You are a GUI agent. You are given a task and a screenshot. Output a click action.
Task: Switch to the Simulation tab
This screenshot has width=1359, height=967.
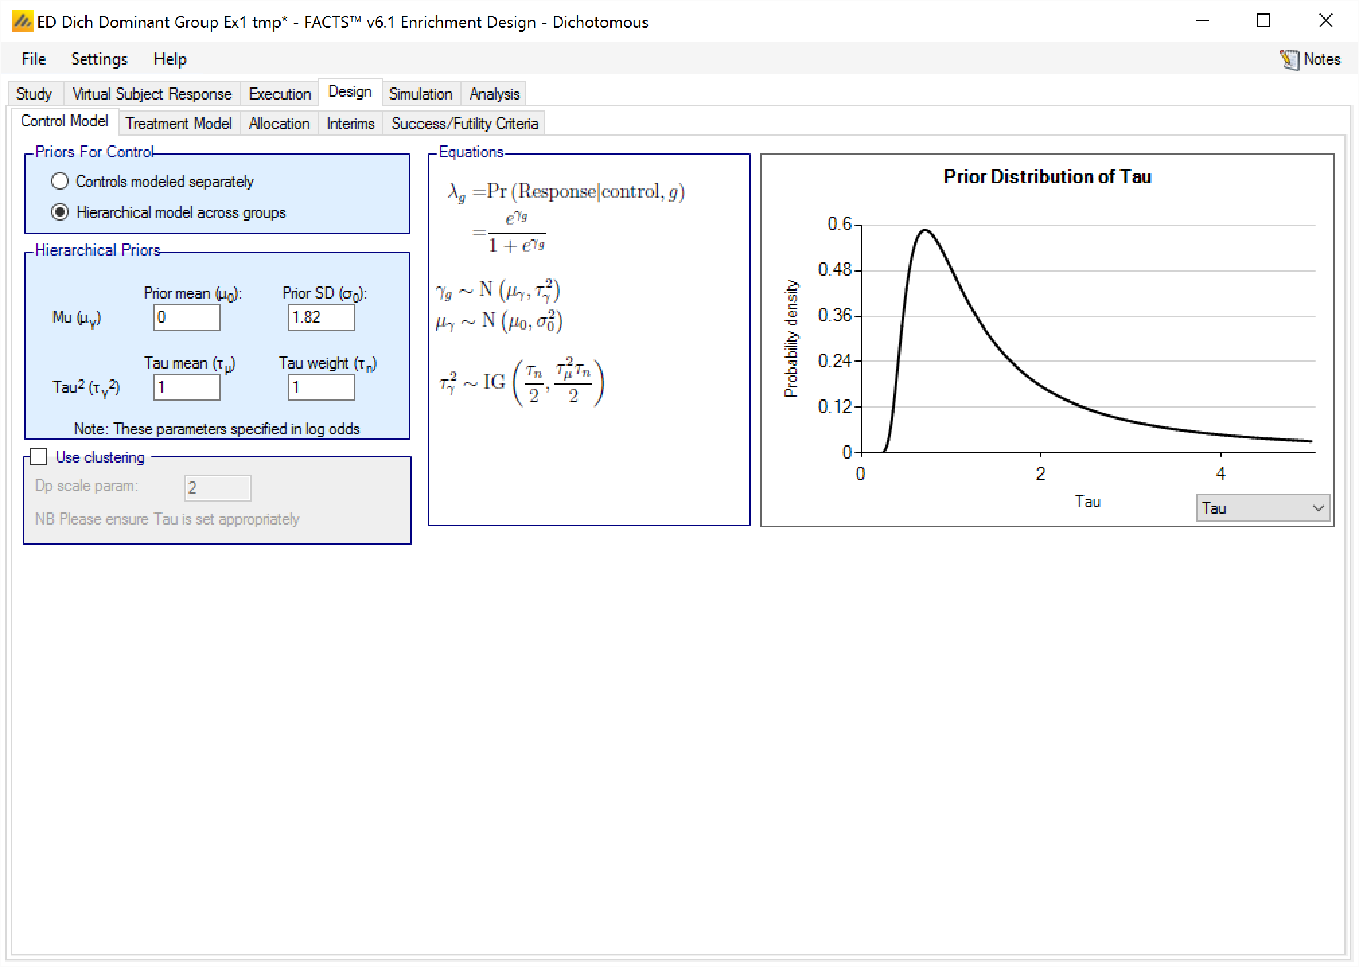[x=420, y=94]
